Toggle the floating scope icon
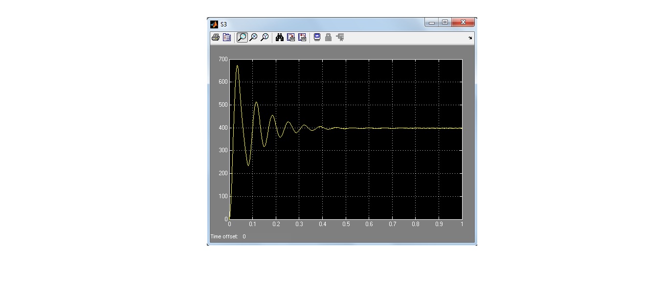The height and width of the screenshot is (300, 665). tap(317, 37)
